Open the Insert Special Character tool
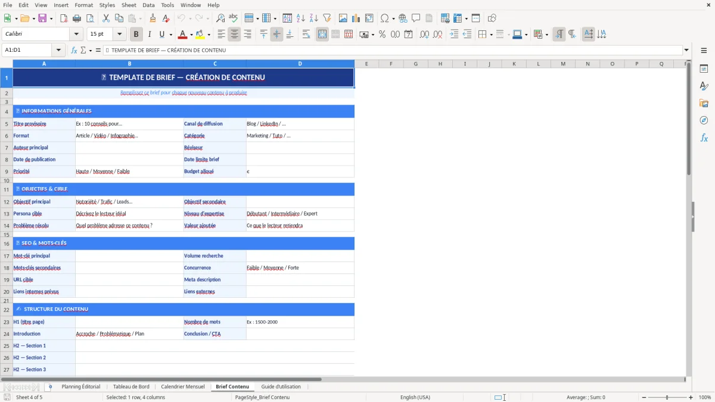715x402 pixels. (384, 18)
